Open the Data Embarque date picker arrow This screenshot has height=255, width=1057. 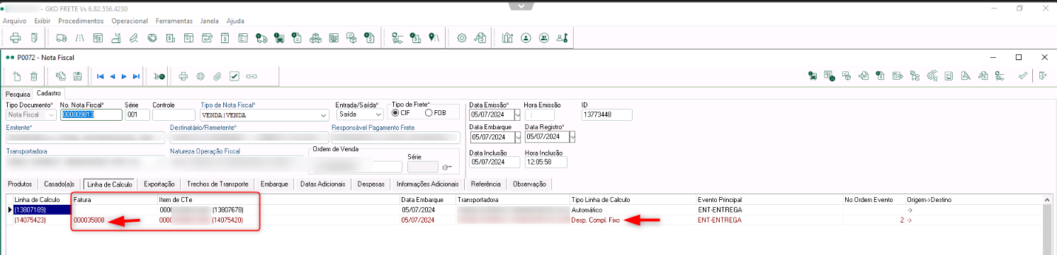pyautogui.click(x=517, y=137)
